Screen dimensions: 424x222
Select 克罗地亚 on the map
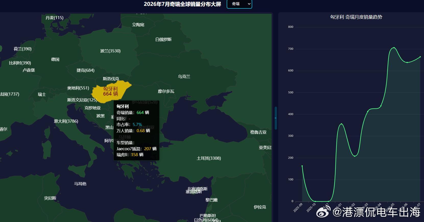click(93, 108)
